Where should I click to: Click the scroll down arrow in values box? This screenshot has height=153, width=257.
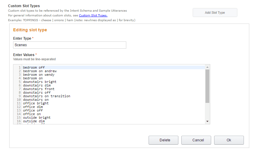point(207,121)
